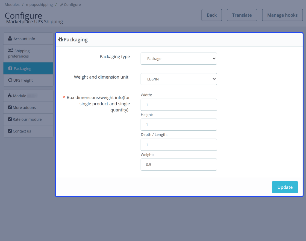Click the UPS freight gear icon
Screen dimensions: 306x241
click(10, 80)
